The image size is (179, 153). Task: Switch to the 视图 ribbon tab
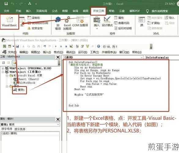pos(85,11)
